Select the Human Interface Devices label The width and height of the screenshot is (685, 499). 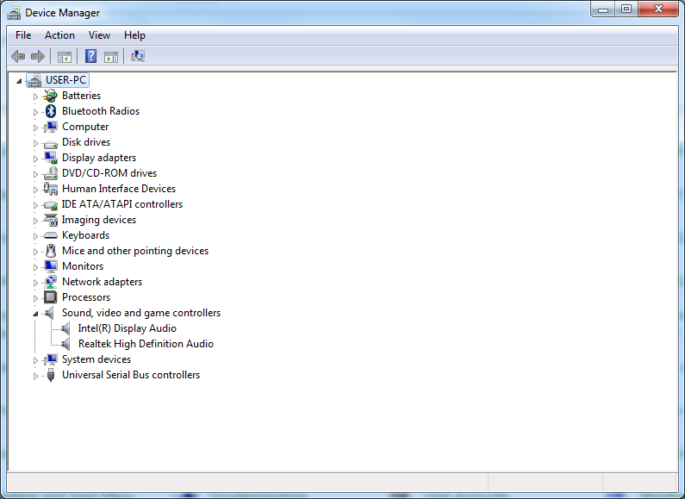click(x=119, y=189)
